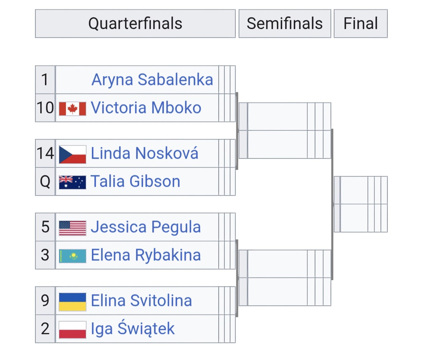Follow the Linda Nosková link

(x=145, y=153)
